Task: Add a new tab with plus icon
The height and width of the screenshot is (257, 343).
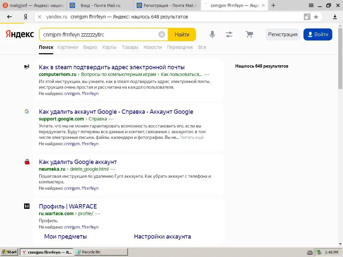Action: (x=273, y=5)
